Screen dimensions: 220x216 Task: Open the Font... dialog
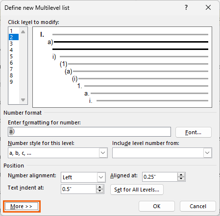pos(194,132)
